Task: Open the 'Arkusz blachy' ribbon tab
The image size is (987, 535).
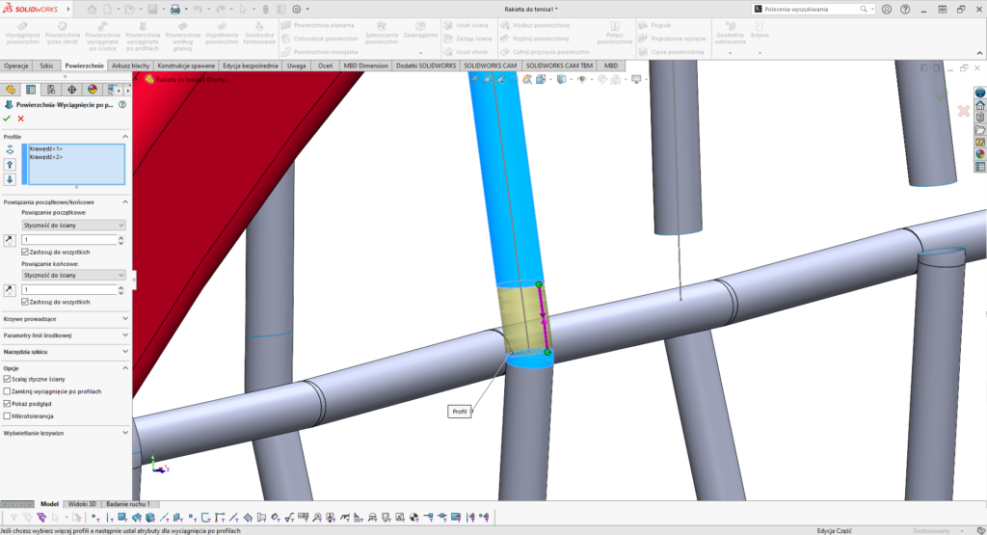Action: (130, 66)
